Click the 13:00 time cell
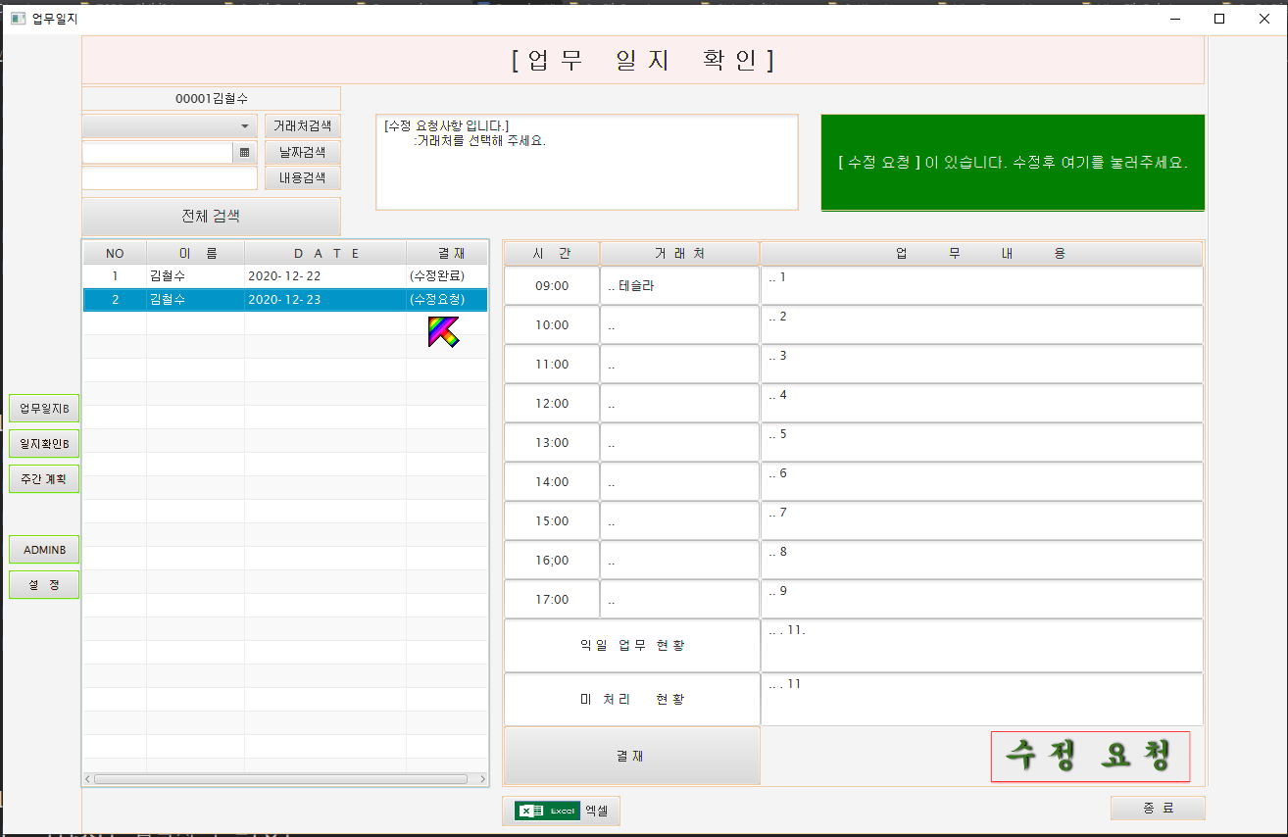Screen dimensions: 1288x837 [x=552, y=442]
